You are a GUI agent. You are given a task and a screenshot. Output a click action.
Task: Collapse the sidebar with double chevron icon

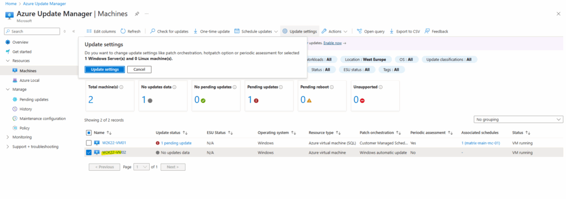point(74,32)
